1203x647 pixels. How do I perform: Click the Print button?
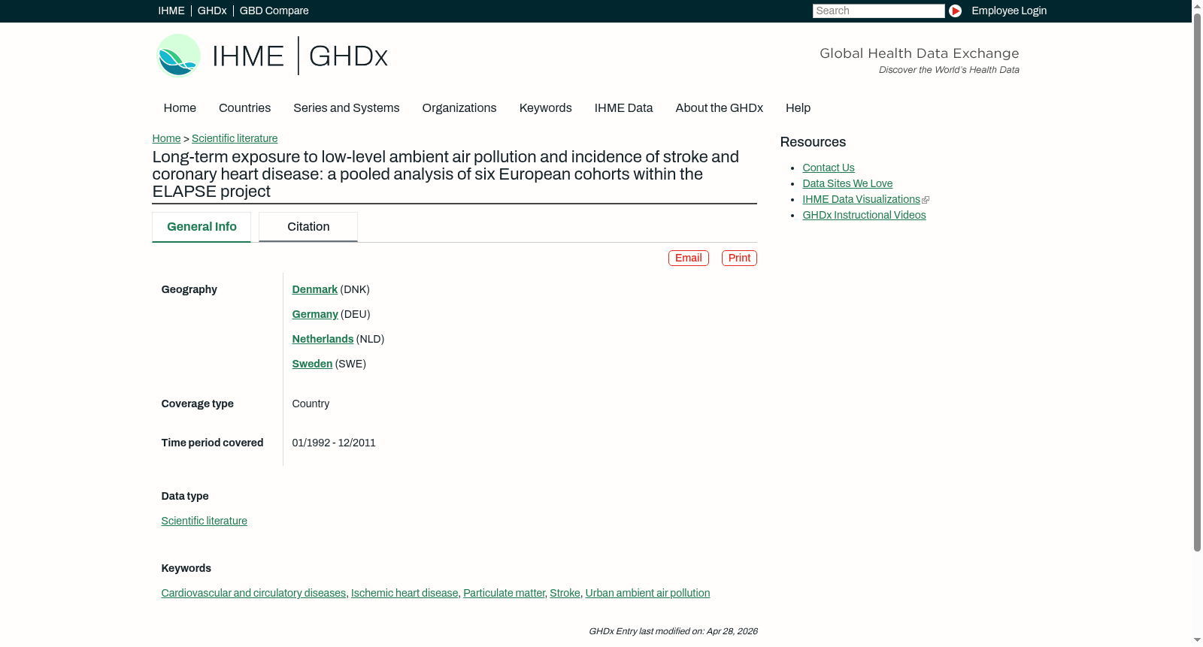tap(739, 258)
